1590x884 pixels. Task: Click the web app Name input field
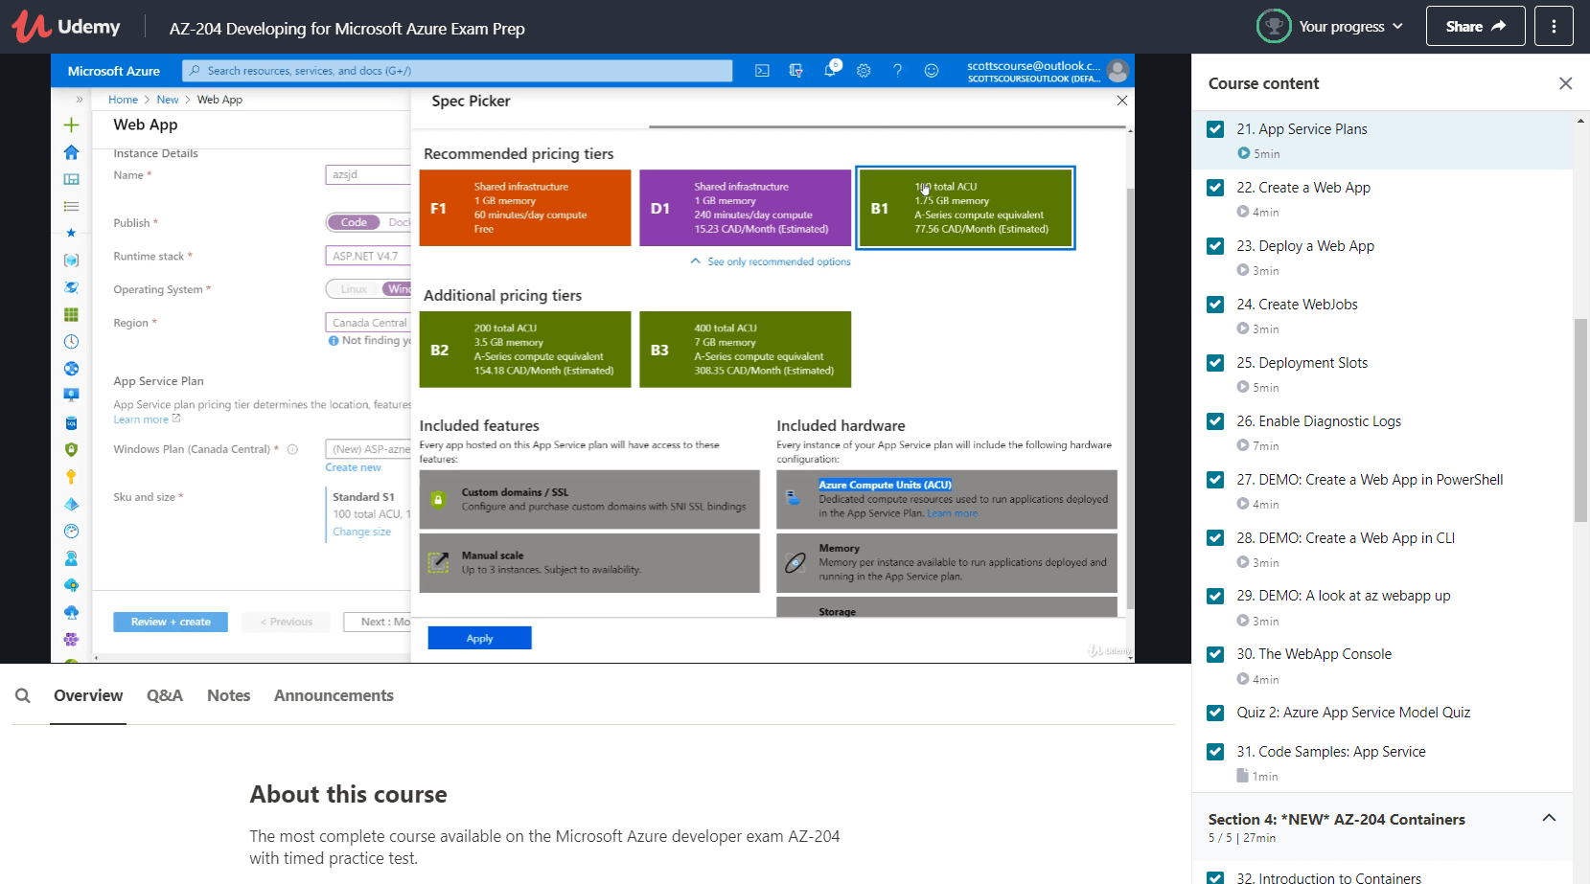tap(368, 174)
